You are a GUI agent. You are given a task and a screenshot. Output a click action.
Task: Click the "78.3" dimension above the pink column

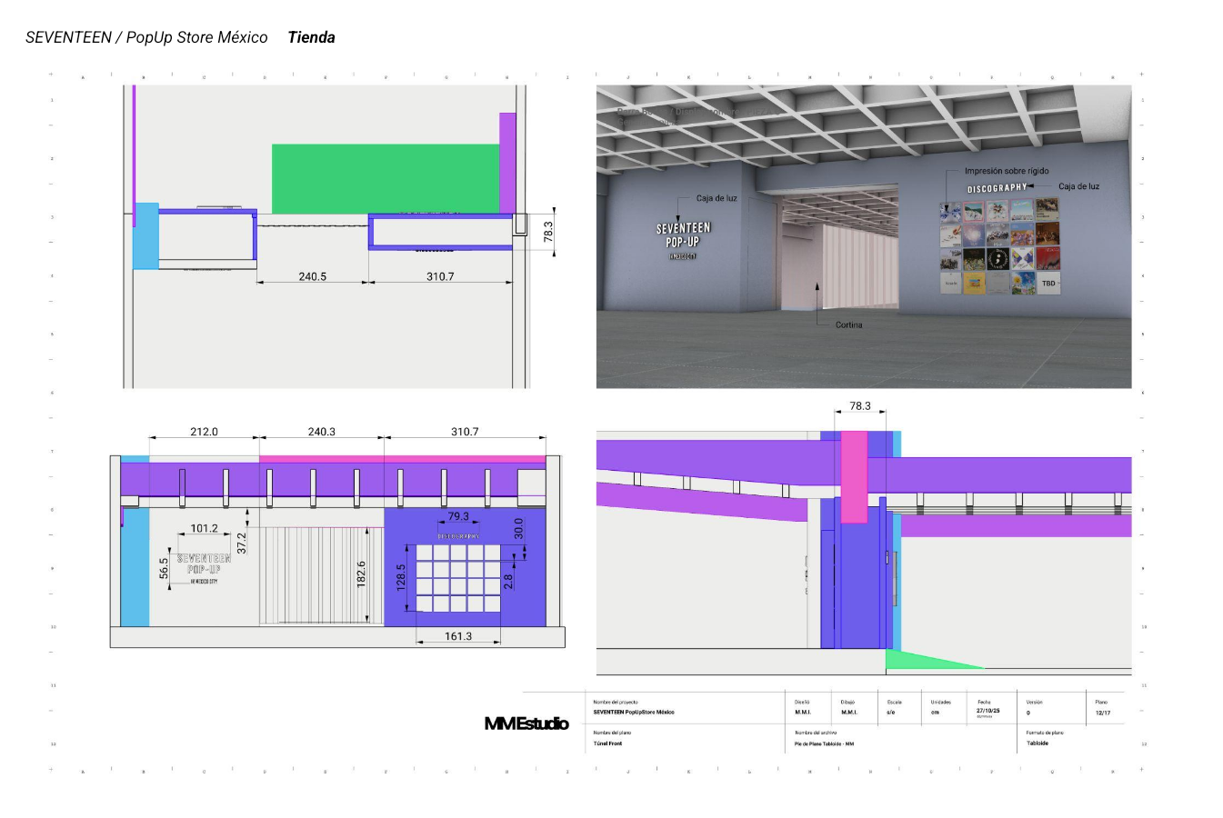coord(859,406)
